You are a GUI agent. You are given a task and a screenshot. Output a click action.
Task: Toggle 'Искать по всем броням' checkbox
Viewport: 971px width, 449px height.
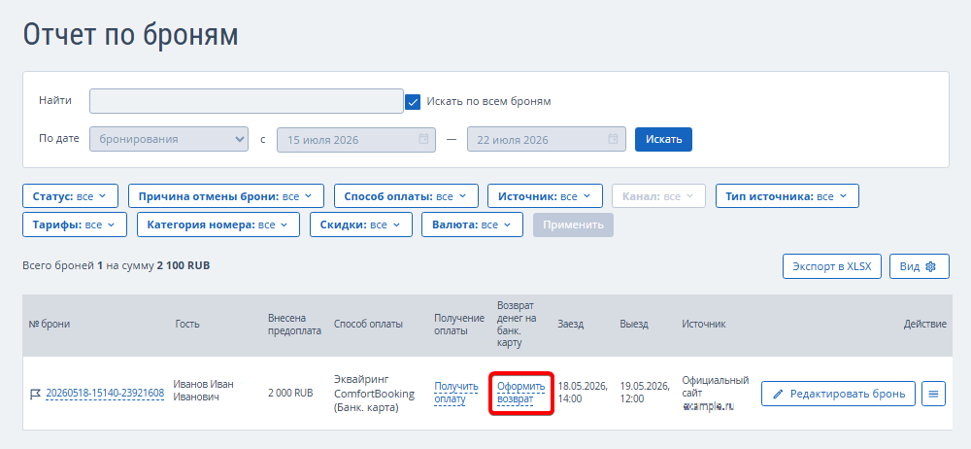point(413,102)
